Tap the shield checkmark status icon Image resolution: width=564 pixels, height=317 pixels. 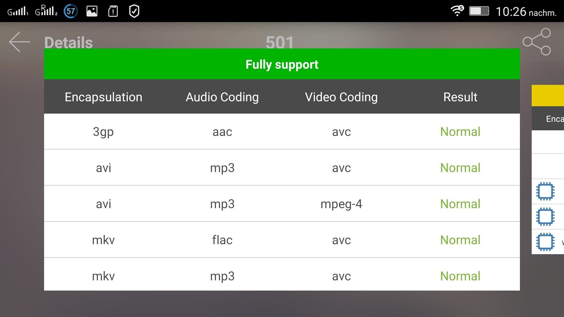coord(134,11)
